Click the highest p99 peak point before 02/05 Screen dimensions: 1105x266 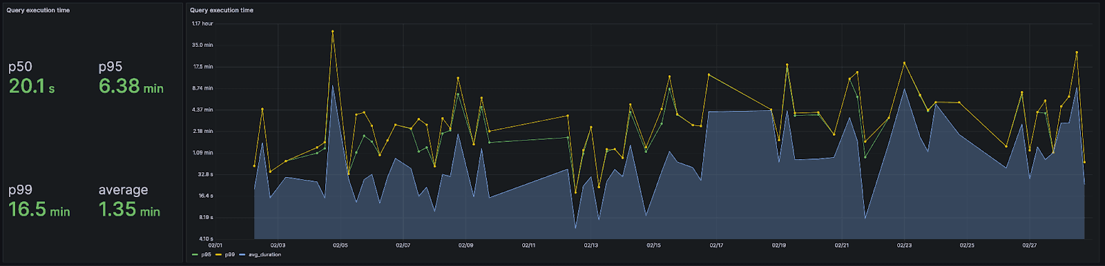333,32
